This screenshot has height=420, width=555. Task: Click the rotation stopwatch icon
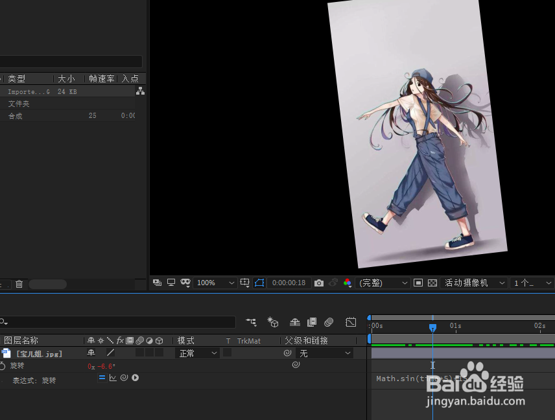pos(3,366)
